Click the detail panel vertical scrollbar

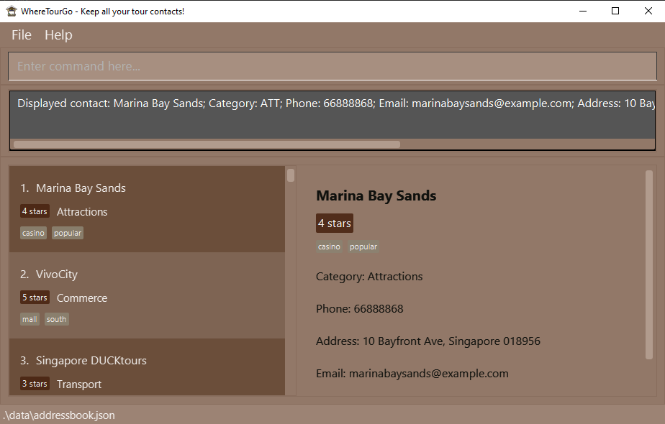click(649, 262)
